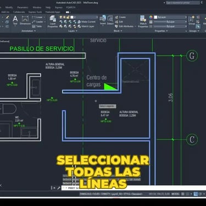The height and width of the screenshot is (206, 206).
Task: Open the Parametric menu
Action: [x=23, y=8]
